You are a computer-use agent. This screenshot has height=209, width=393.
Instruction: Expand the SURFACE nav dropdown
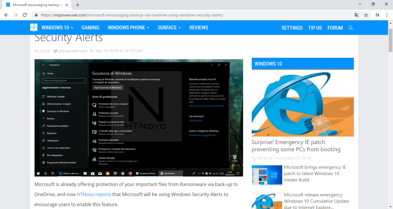click(169, 28)
